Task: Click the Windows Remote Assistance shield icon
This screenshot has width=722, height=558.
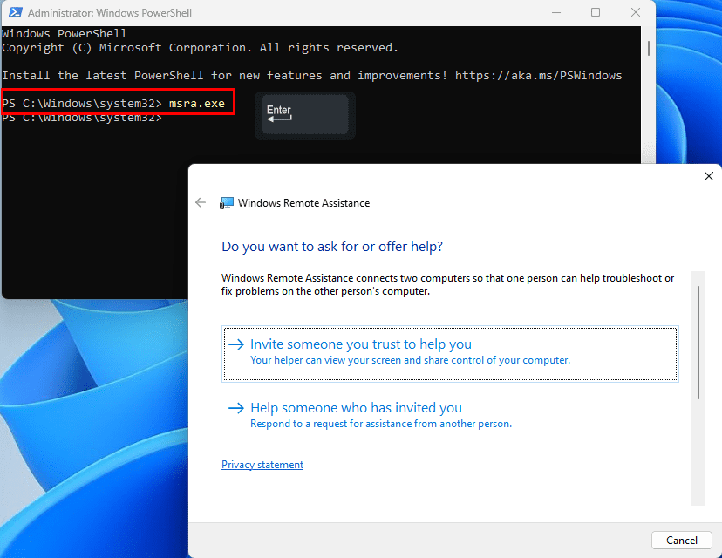Action: [x=227, y=202]
